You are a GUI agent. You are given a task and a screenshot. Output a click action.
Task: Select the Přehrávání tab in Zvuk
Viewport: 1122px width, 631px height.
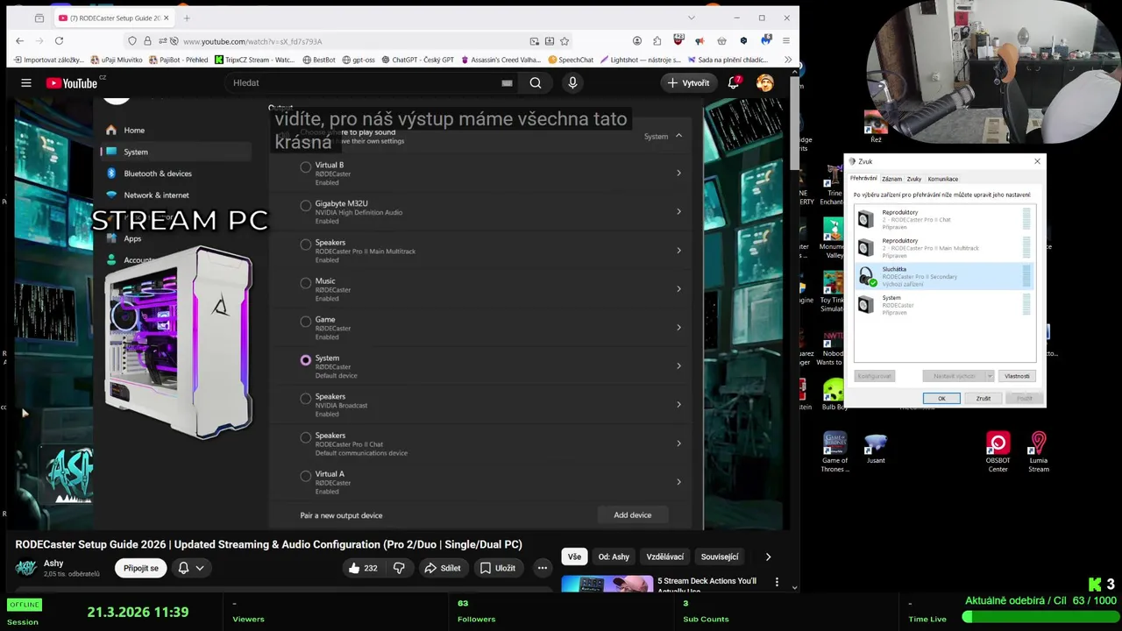click(x=863, y=179)
